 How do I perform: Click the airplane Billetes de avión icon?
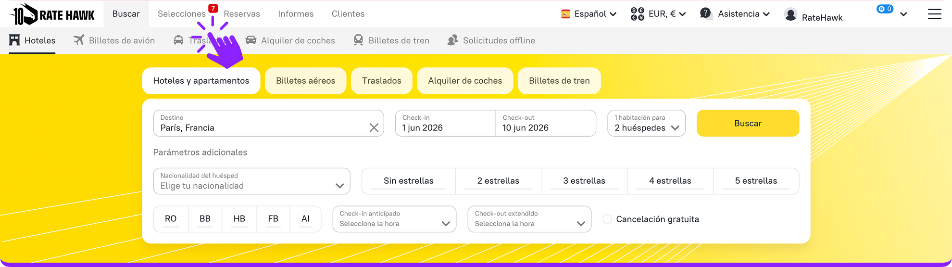[79, 40]
